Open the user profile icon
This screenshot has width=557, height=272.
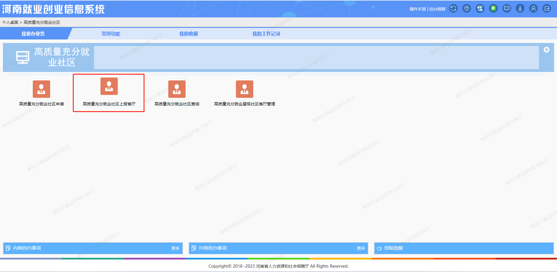(x=533, y=9)
